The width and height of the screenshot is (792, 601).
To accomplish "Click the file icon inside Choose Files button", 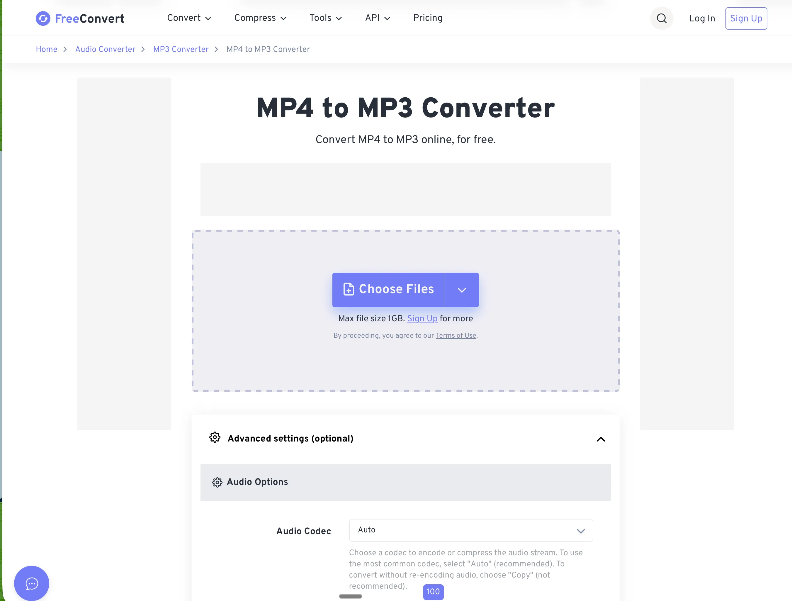I will pyautogui.click(x=349, y=289).
